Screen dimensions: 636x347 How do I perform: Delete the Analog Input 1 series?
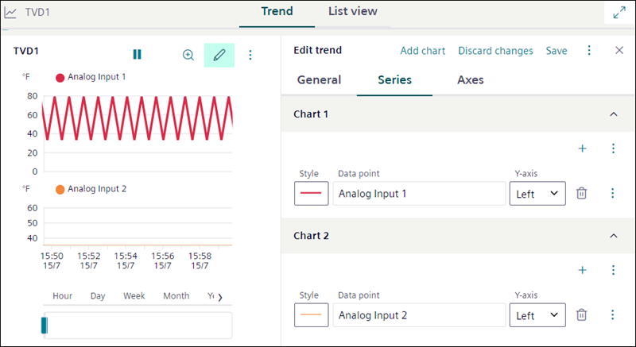pyautogui.click(x=582, y=193)
